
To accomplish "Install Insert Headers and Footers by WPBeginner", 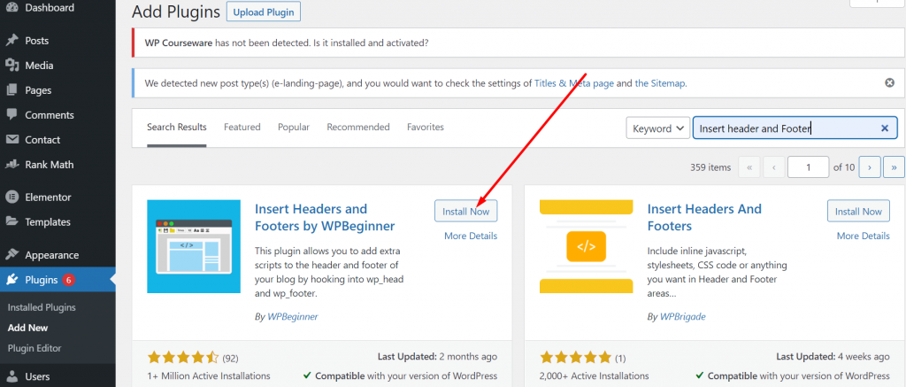I will click(x=465, y=211).
